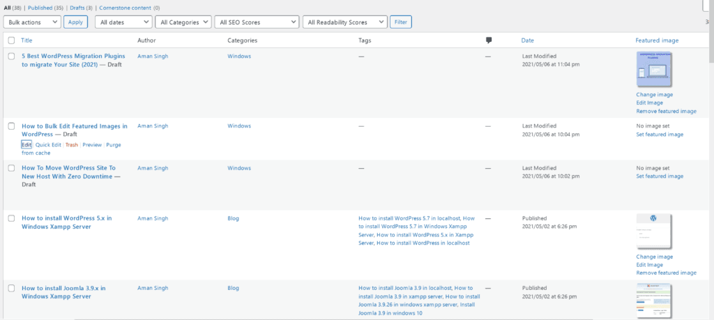Viewport: 714px width, 320px height.
Task: Switch to Drafts (3) view
Action: coord(80,8)
